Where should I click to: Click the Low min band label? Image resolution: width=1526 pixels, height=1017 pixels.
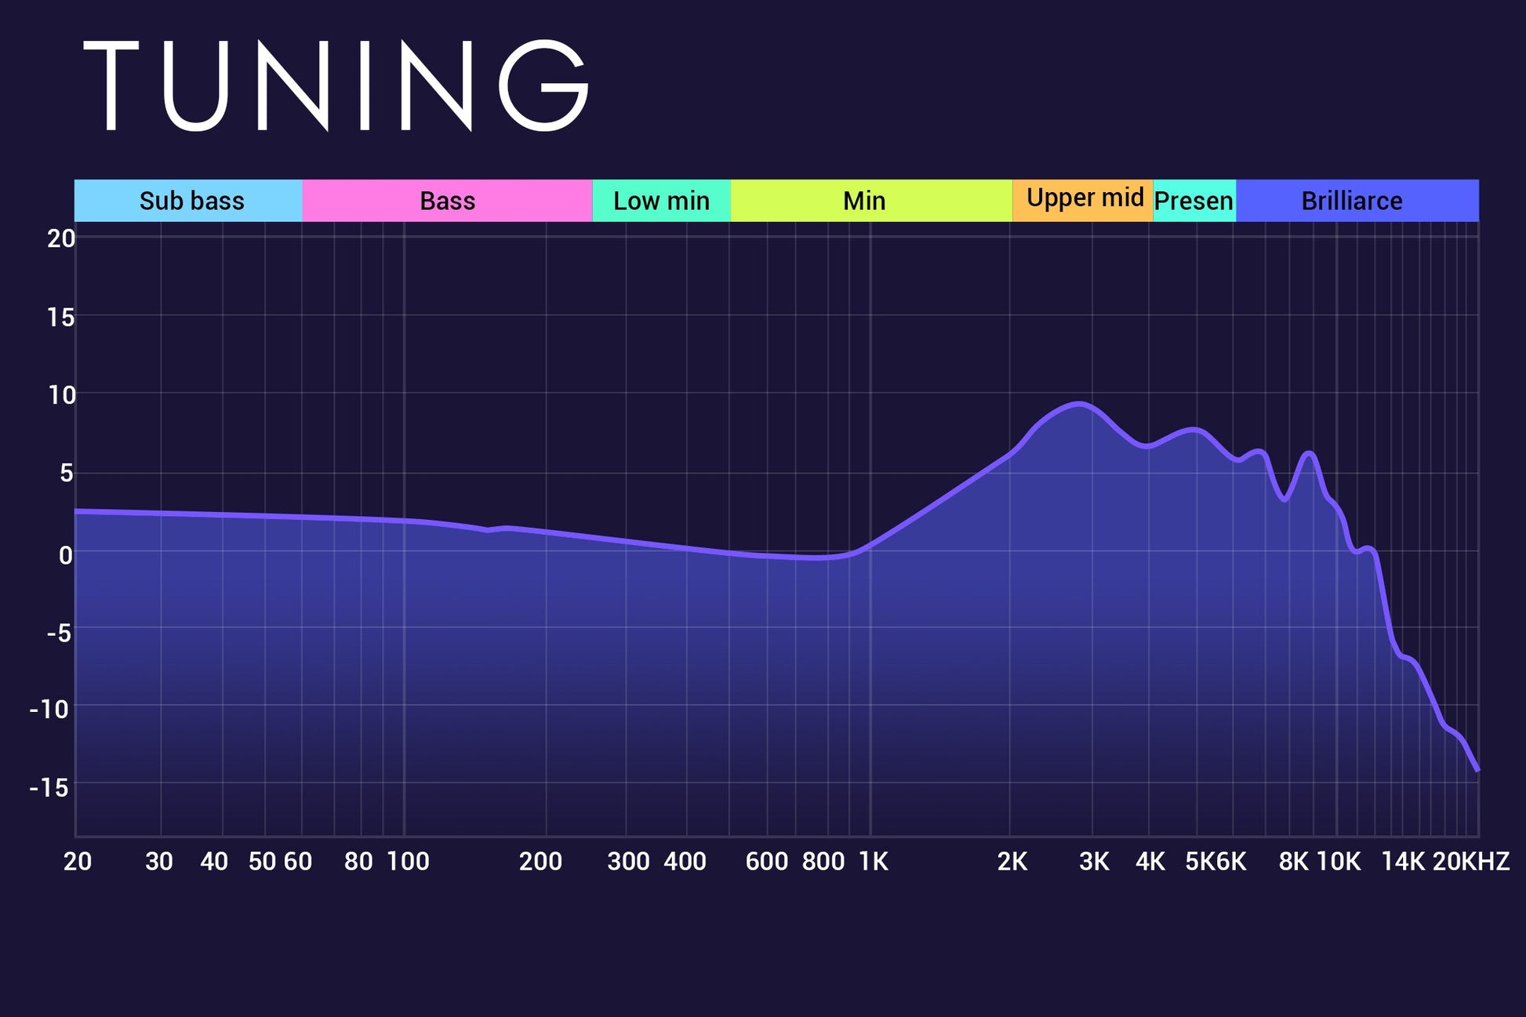pyautogui.click(x=661, y=201)
